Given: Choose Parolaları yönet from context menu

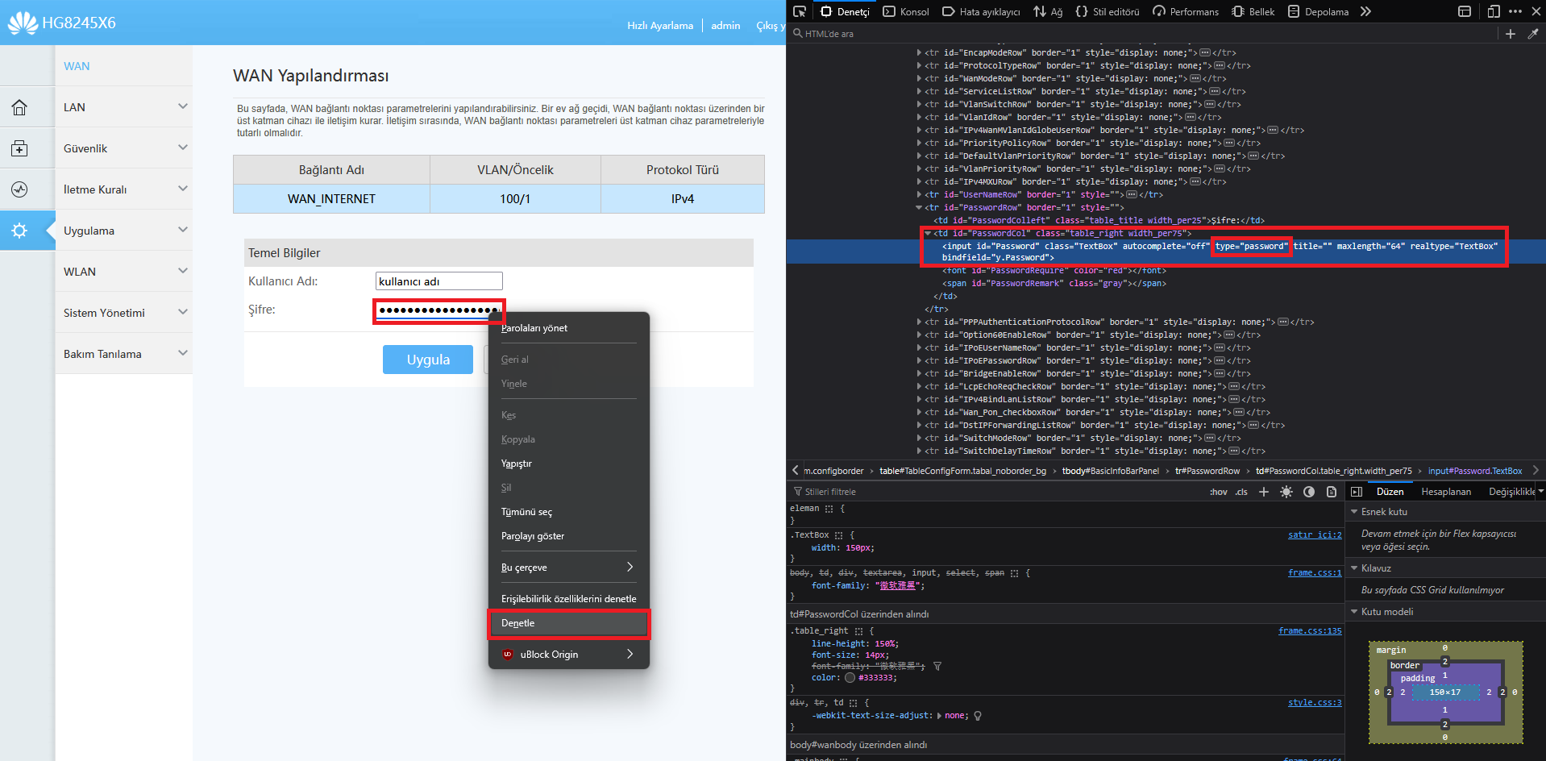Looking at the screenshot, I should click(569, 328).
